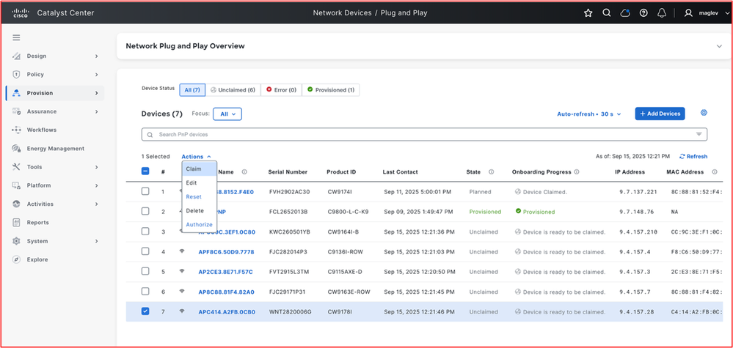Choose Edit from the Actions menu
The image size is (733, 348).
click(x=199, y=183)
